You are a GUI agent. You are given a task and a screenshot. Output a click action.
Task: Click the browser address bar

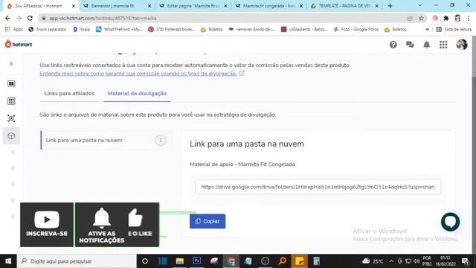[225, 18]
